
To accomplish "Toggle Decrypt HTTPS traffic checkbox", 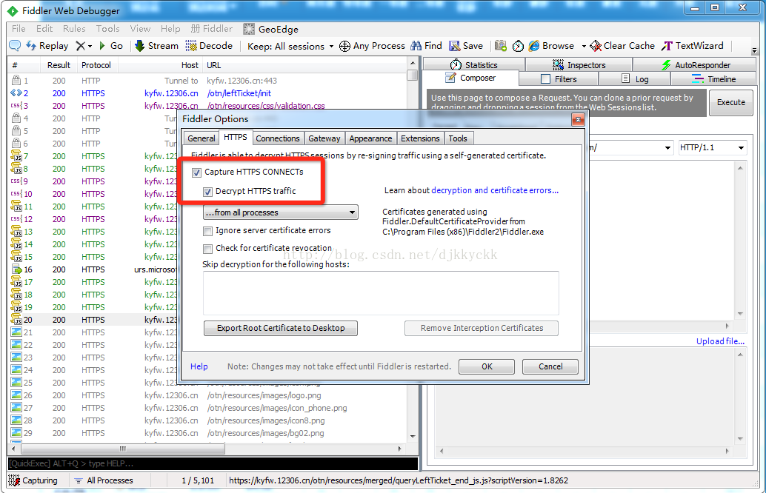I will click(207, 191).
